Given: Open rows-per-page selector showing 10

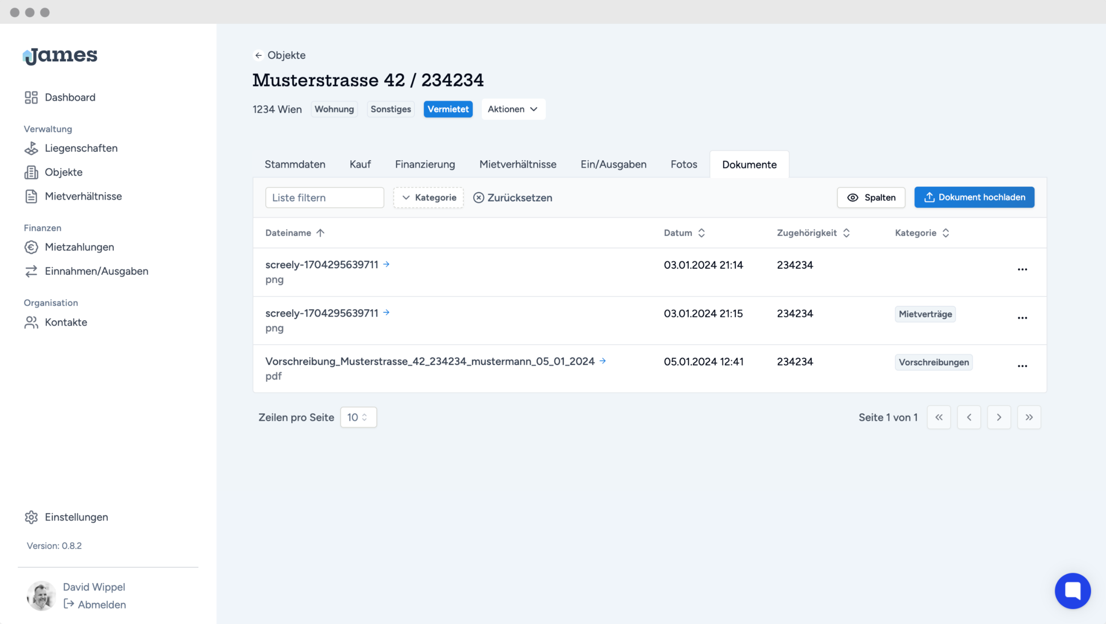Looking at the screenshot, I should tap(358, 417).
